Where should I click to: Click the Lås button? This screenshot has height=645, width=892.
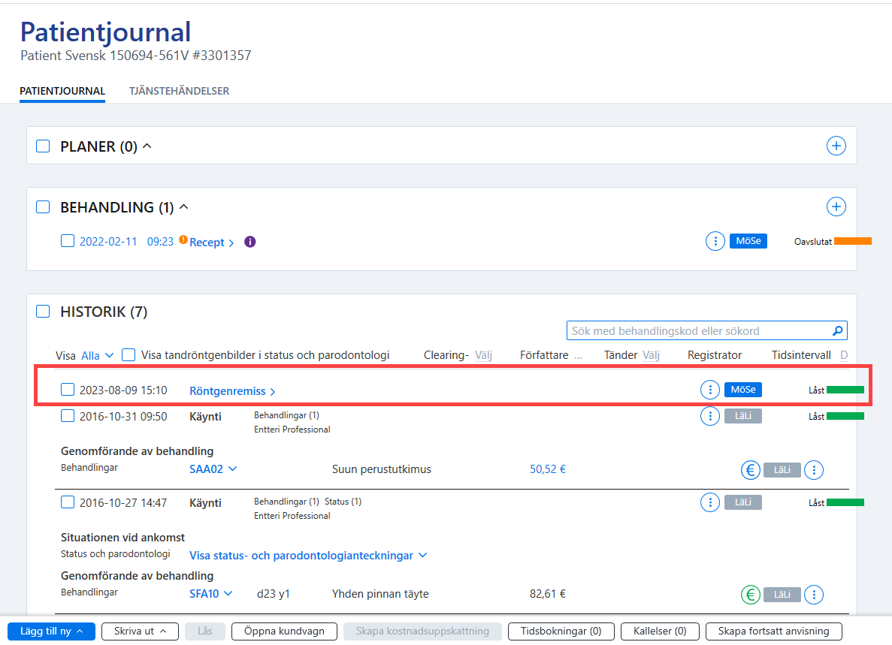pyautogui.click(x=205, y=631)
